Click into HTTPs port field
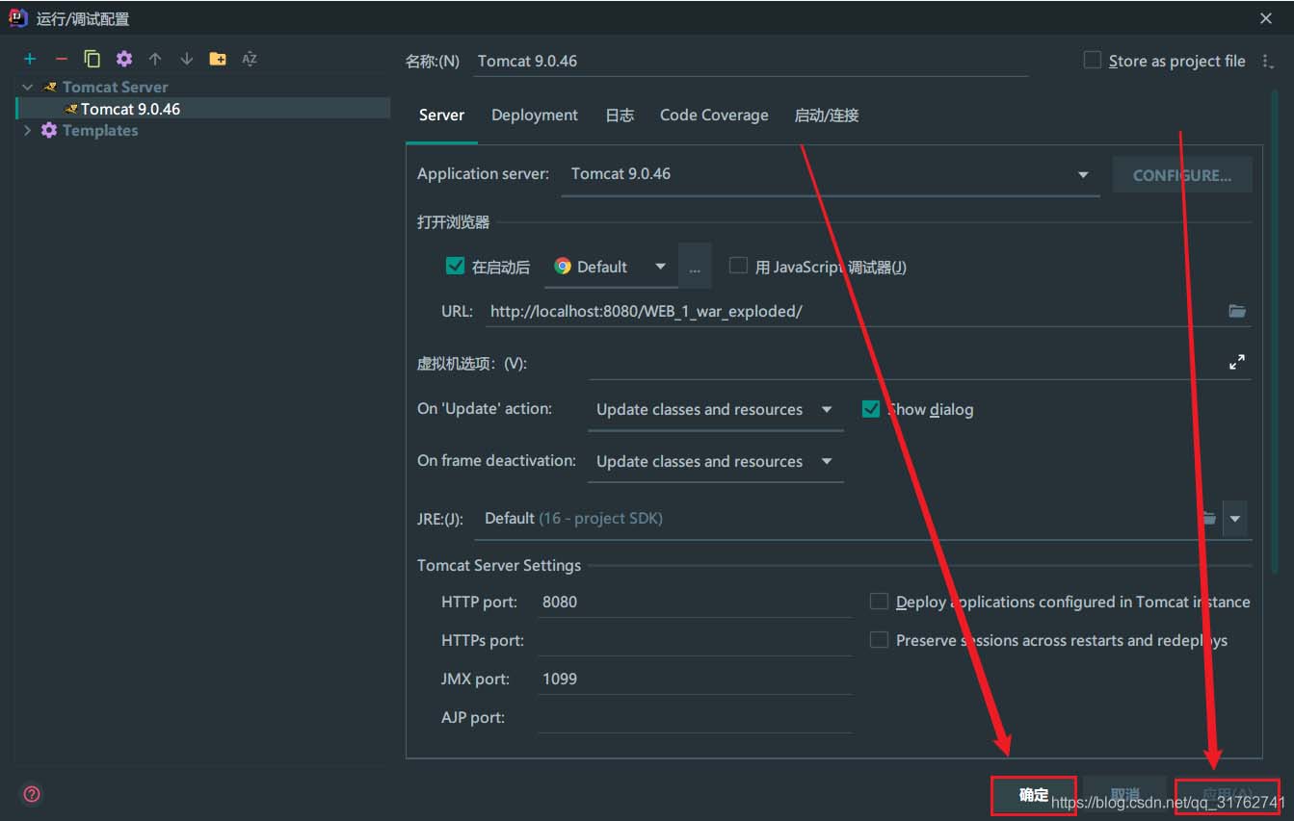 (696, 640)
